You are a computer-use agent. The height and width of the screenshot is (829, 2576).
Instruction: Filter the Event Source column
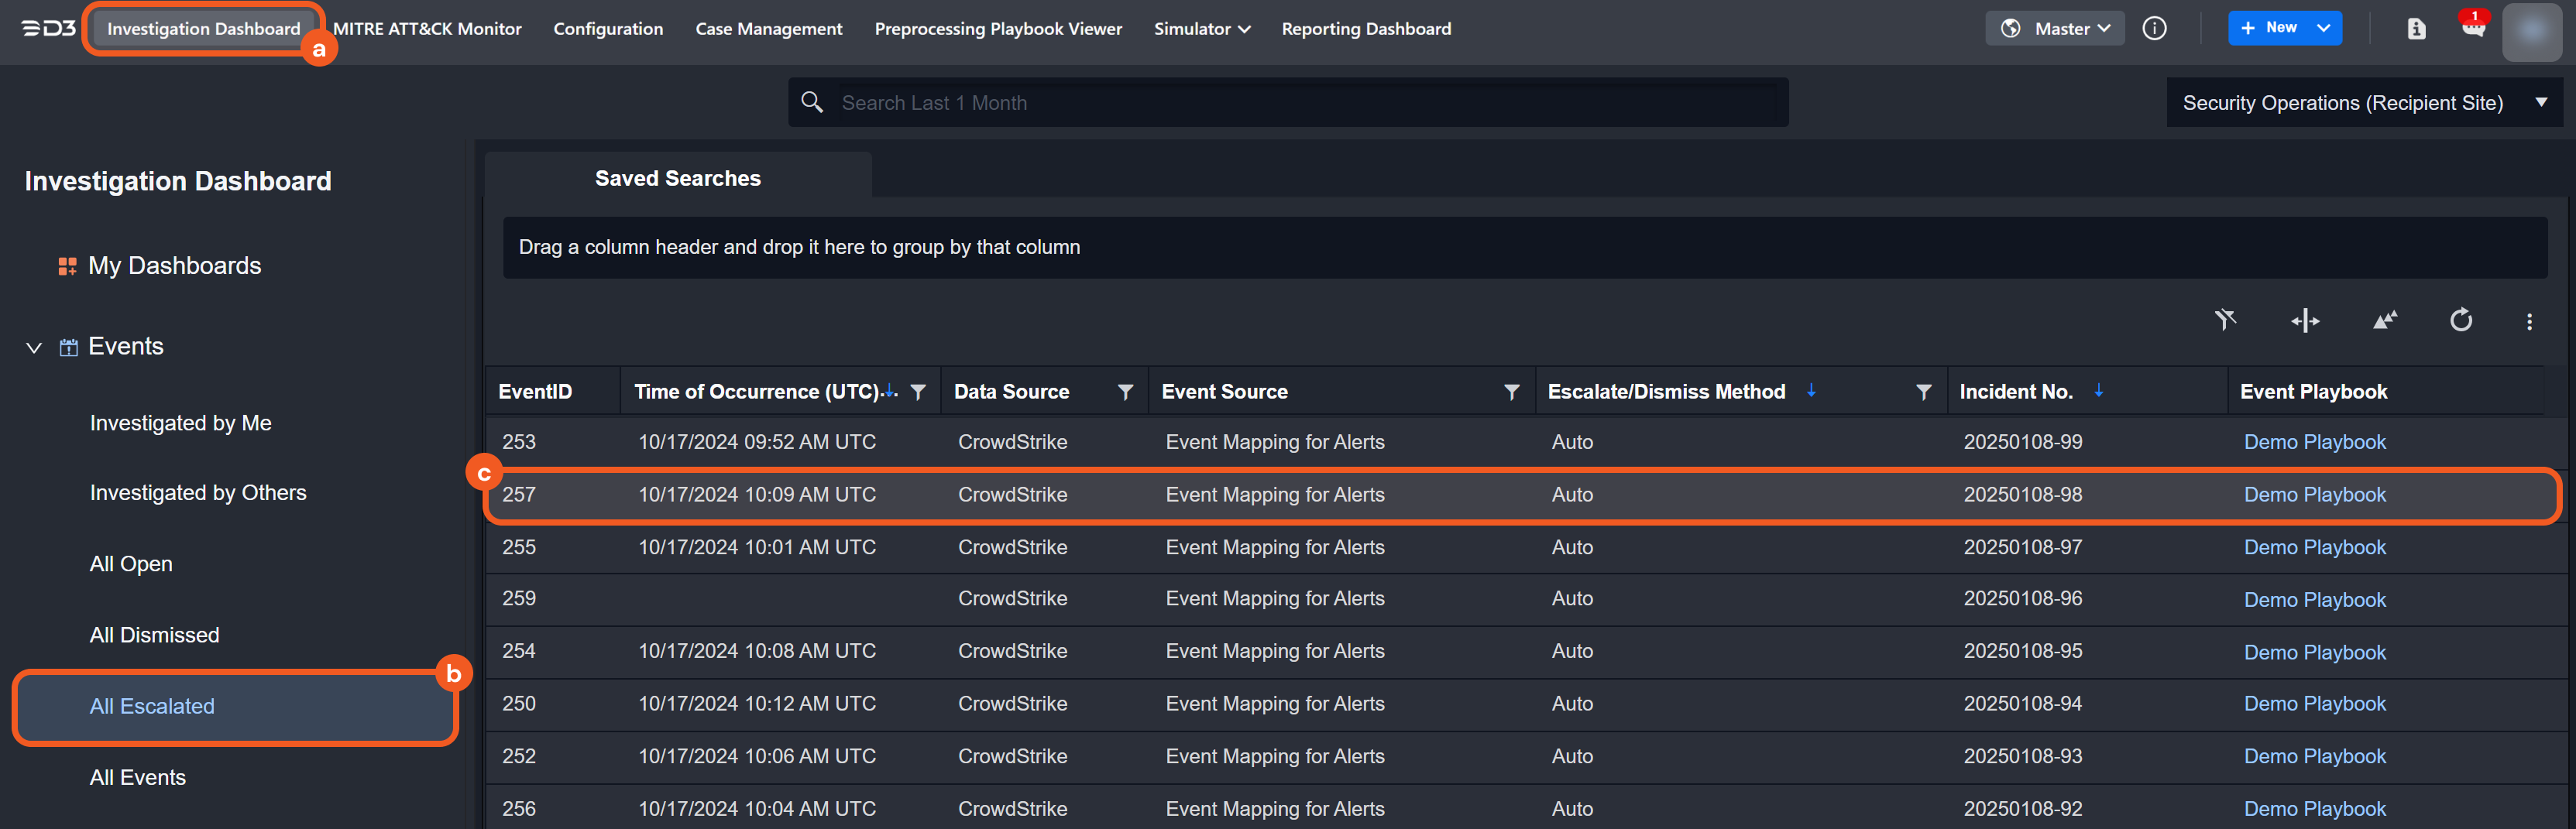click(1511, 392)
